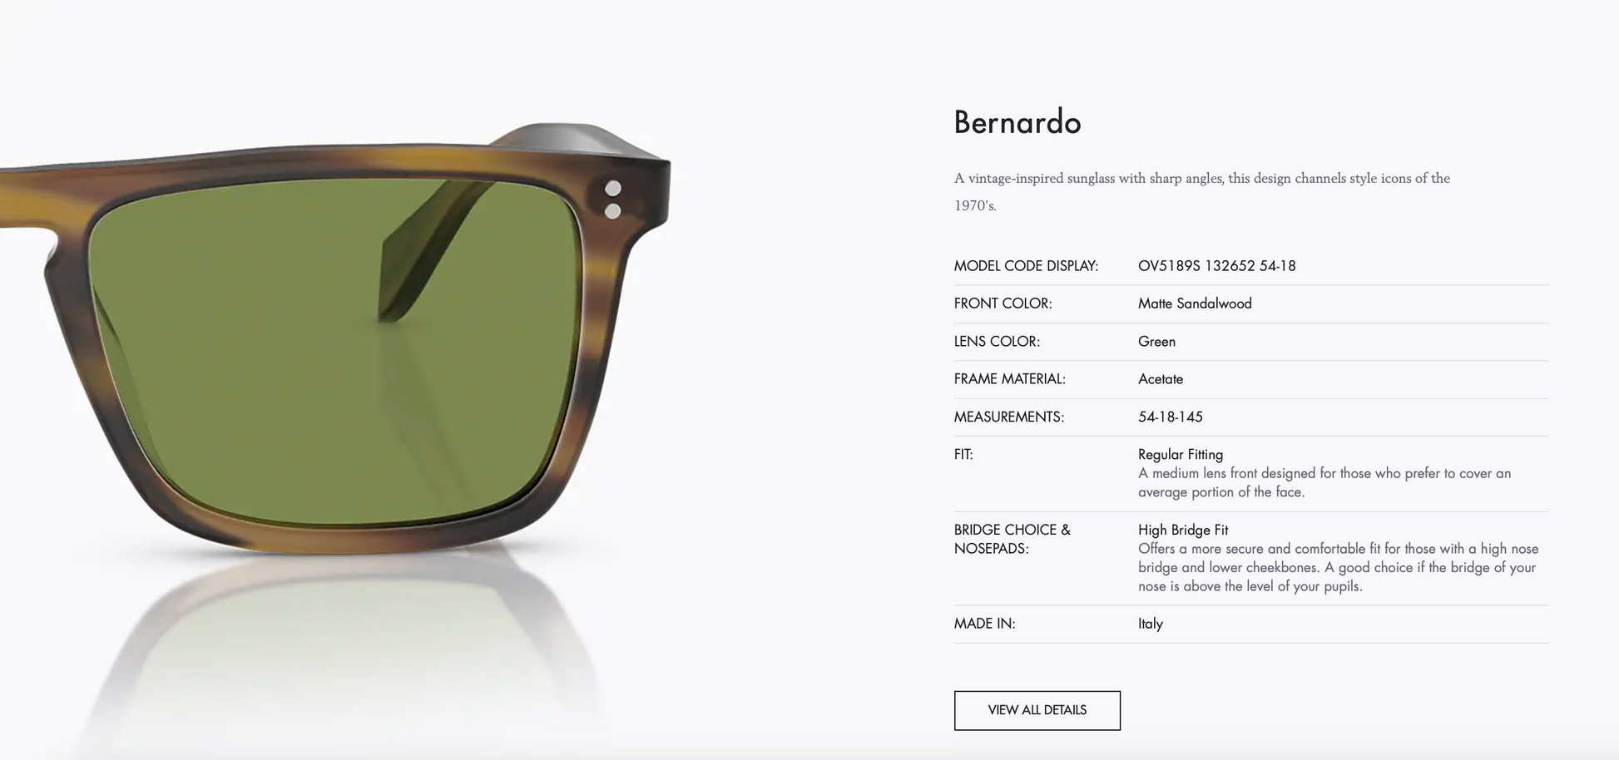Click the Italy made-in value

coord(1150,624)
